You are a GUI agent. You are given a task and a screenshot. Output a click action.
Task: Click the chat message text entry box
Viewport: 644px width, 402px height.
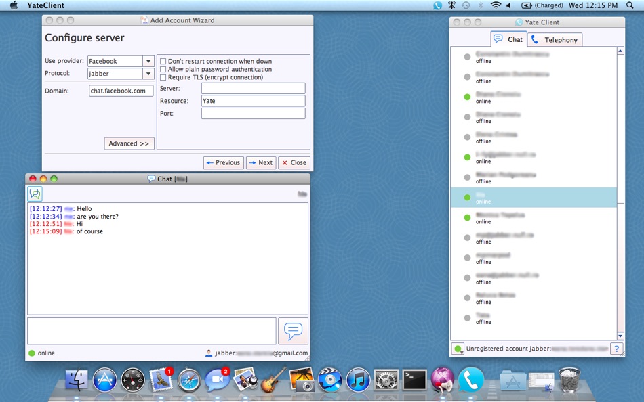(x=152, y=331)
